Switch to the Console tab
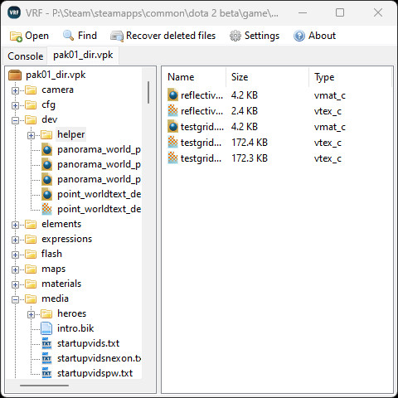The height and width of the screenshot is (398, 398). tap(26, 56)
